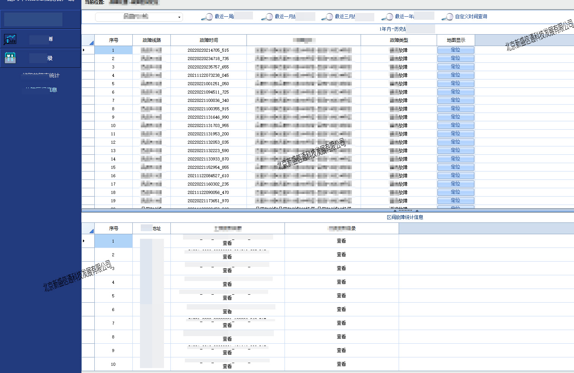Click 定位 for fault 20220220235757_655
The width and height of the screenshot is (574, 373).
[x=456, y=67]
